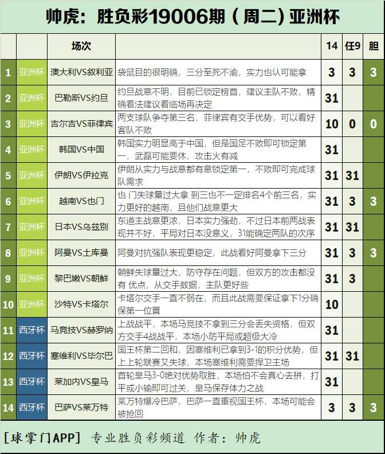Click the analysis text starting 阿曼对抗强队表现更稳定
The height and width of the screenshot is (454, 385).
click(x=211, y=253)
